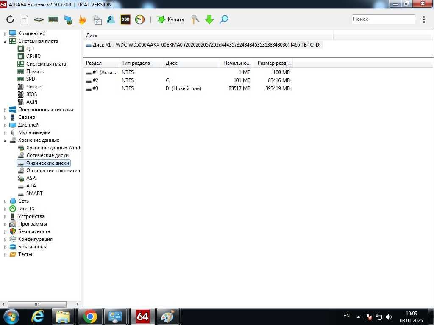Expand the Сервер tree node
The image size is (434, 325).
5,118
